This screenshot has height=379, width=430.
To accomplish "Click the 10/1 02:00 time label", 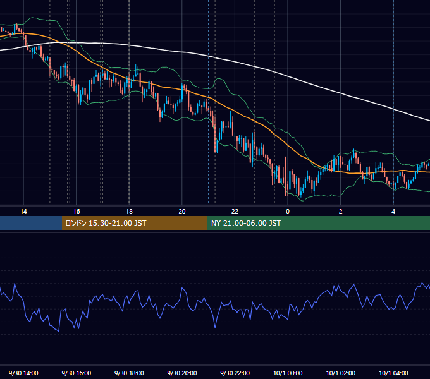I will pos(341,373).
